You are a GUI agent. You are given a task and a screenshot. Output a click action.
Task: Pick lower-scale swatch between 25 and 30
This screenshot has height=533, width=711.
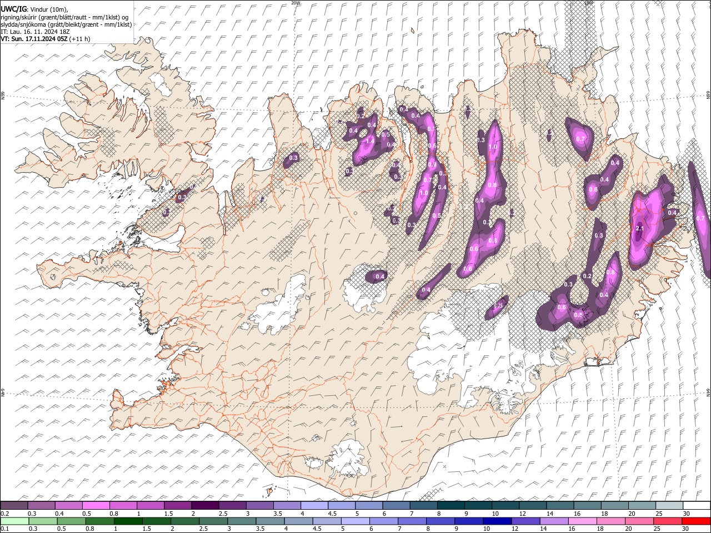tap(668, 521)
